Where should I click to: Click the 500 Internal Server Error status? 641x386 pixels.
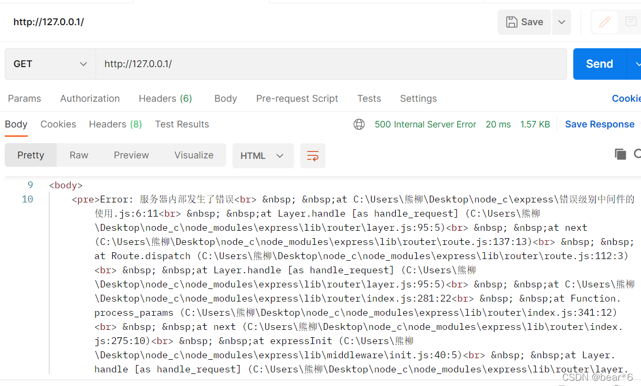coord(425,124)
